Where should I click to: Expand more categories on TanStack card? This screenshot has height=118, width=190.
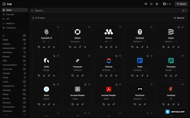point(145,42)
